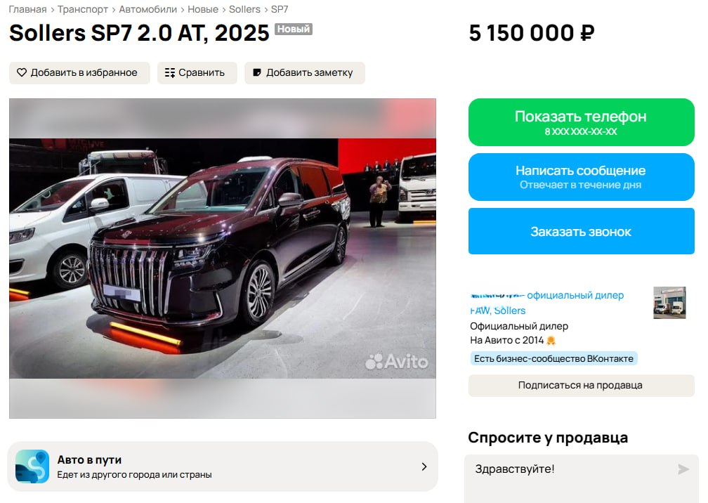The width and height of the screenshot is (708, 503).
Task: Subscribe via Подписаться на продавца
Action: [x=581, y=386]
